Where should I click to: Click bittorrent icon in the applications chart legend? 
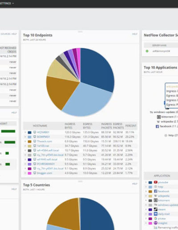click(x=159, y=117)
